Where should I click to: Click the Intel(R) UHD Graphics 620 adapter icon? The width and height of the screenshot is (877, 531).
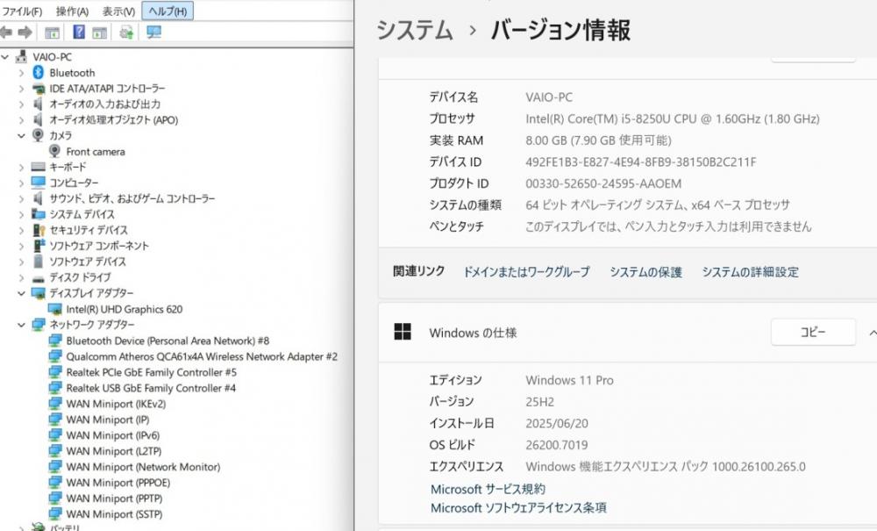[x=54, y=309]
